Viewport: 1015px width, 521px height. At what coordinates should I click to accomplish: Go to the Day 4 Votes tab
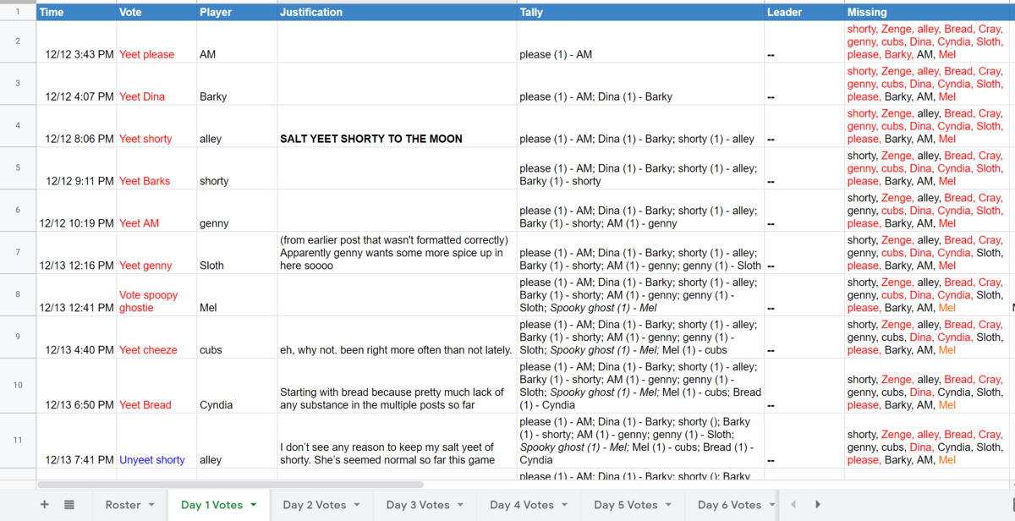(x=521, y=505)
